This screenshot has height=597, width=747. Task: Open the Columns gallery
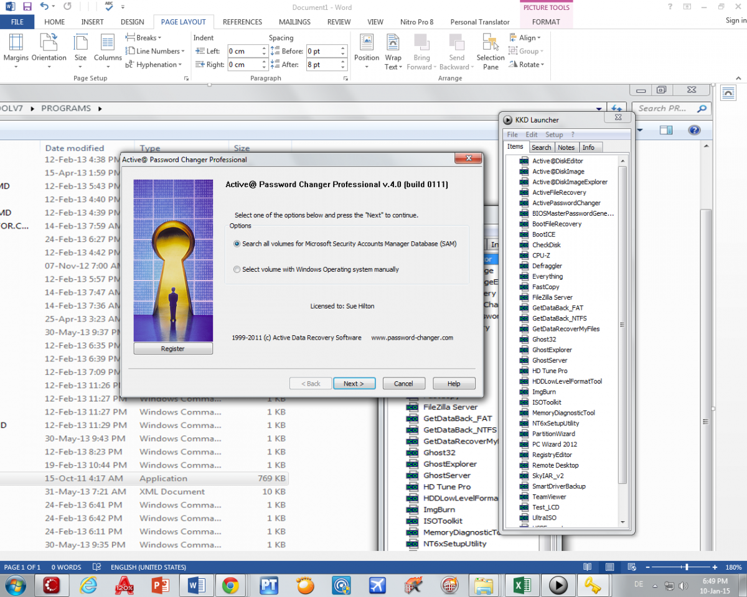click(x=108, y=52)
